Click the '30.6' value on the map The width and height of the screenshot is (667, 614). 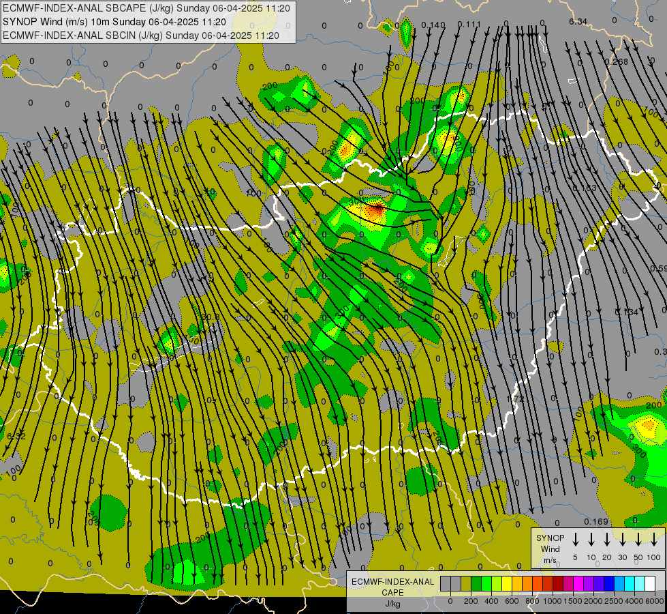point(211,317)
